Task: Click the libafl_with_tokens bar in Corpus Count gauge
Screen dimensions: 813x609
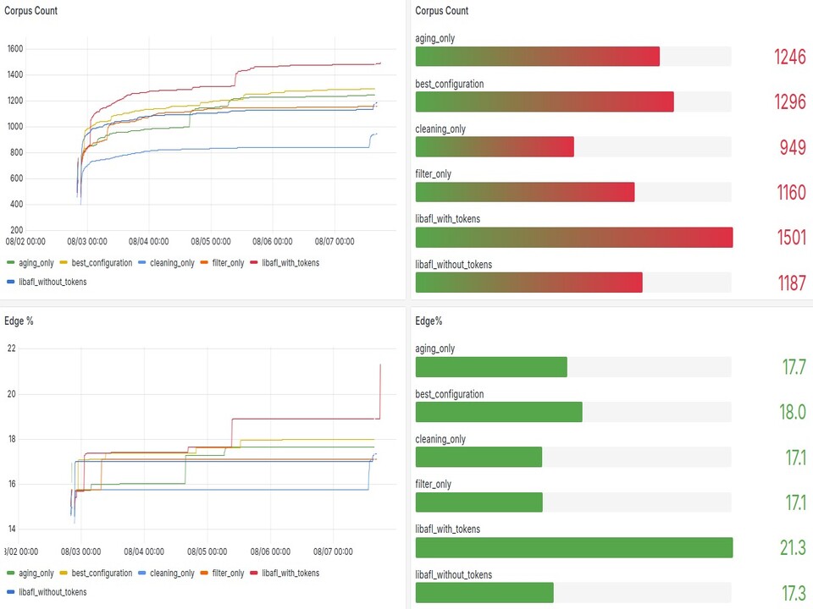Action: point(574,238)
